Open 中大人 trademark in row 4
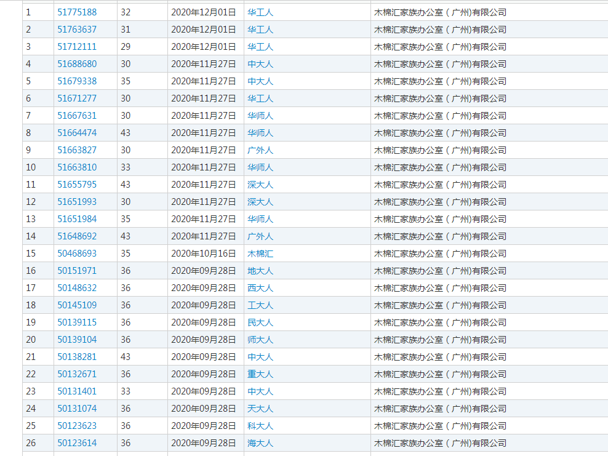The image size is (608, 456). 260,64
